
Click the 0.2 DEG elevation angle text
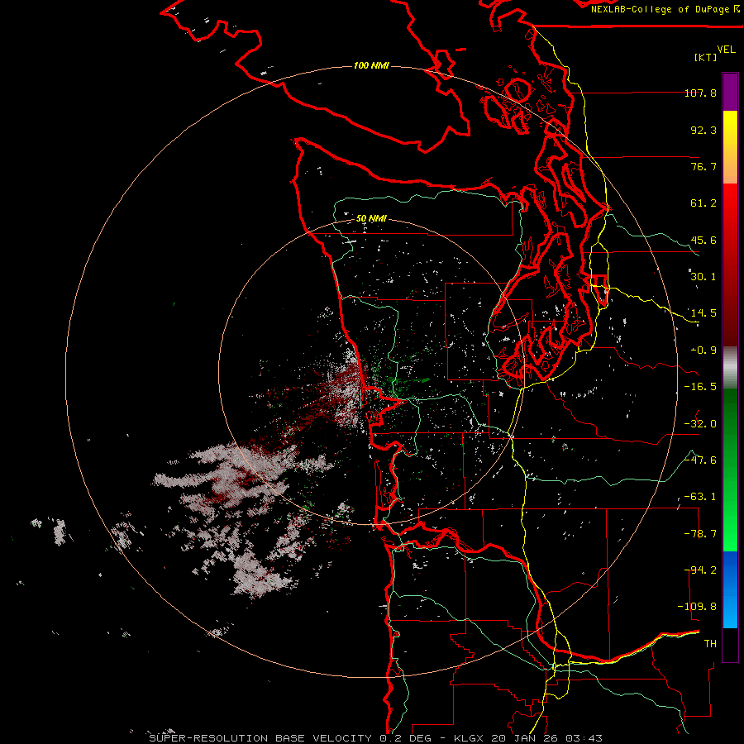[405, 738]
